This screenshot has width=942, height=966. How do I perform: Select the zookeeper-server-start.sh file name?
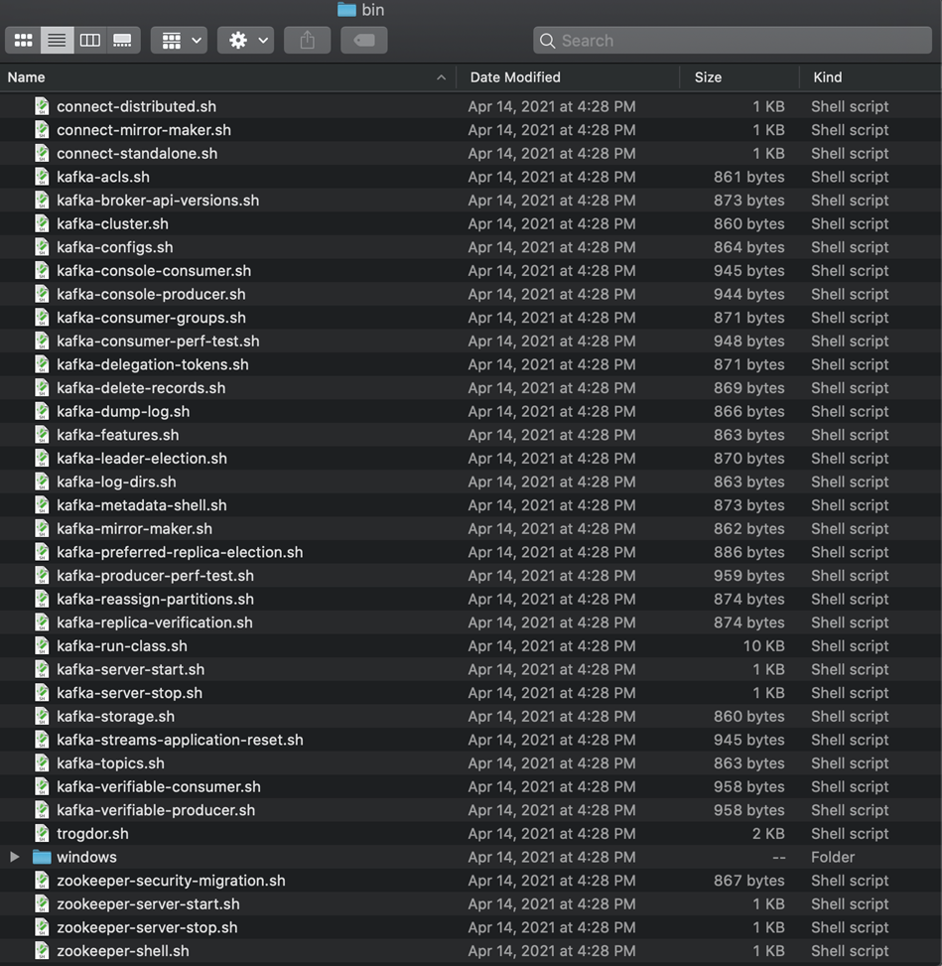point(149,903)
